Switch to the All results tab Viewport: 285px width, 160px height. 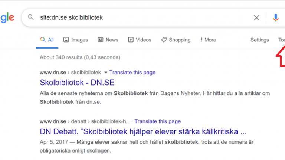pos(47,40)
